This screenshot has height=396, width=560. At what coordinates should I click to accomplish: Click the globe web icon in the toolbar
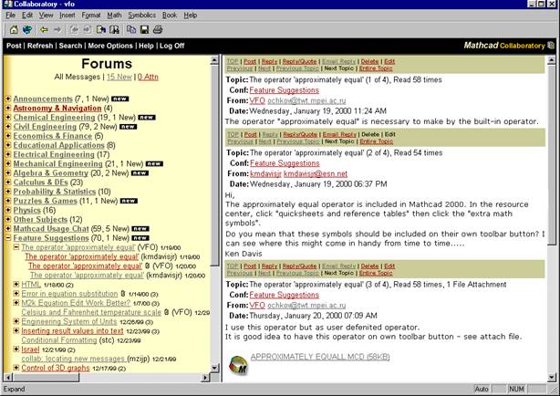[27, 30]
